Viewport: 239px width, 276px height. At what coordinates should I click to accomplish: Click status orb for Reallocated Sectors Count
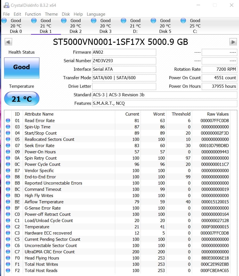pyautogui.click(x=8, y=139)
